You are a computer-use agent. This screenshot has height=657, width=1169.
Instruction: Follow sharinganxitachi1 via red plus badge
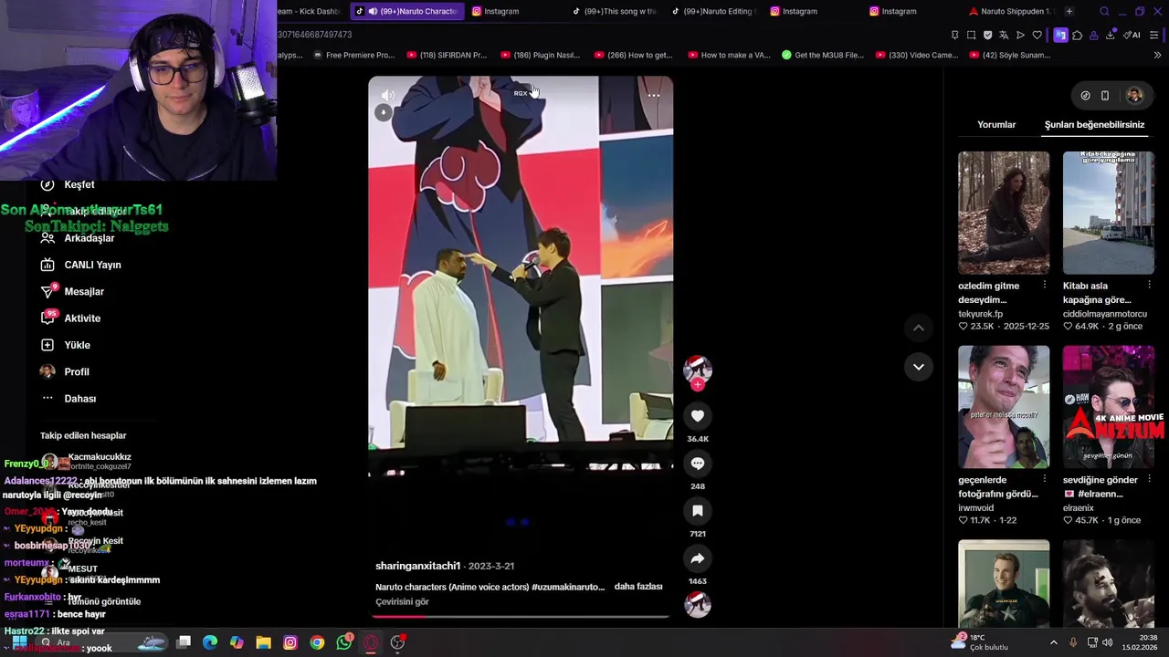(x=698, y=385)
